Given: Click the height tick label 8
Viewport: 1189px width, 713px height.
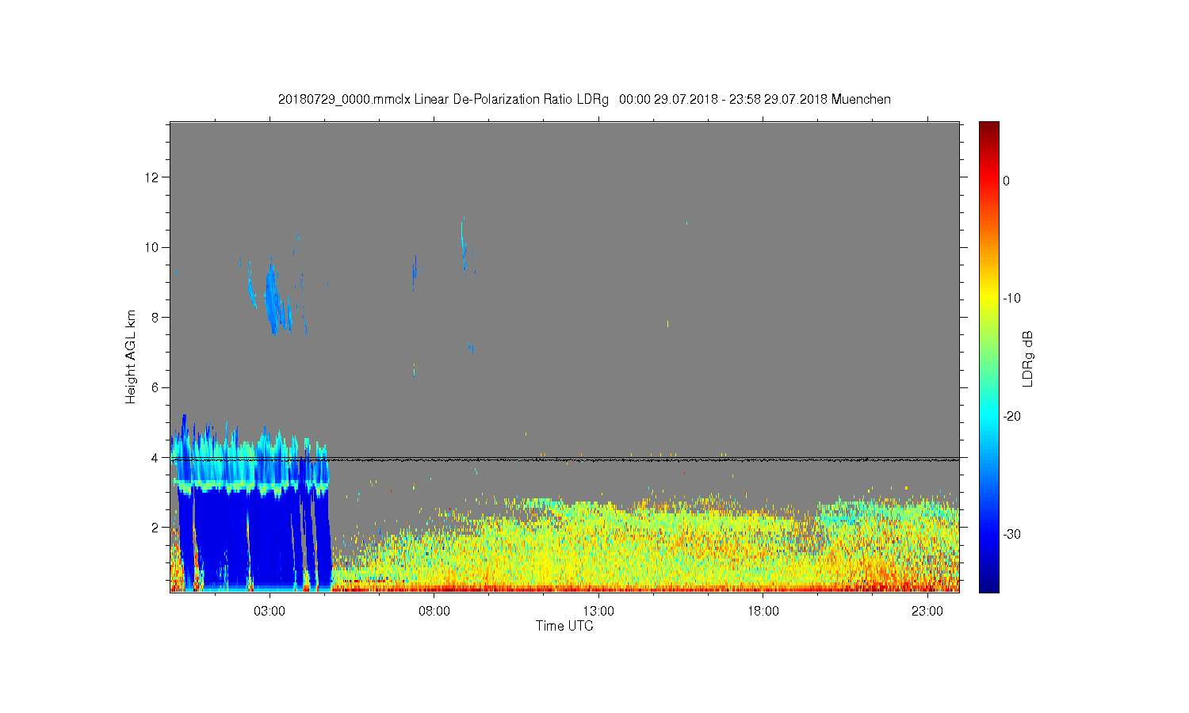Looking at the screenshot, I should click(155, 318).
